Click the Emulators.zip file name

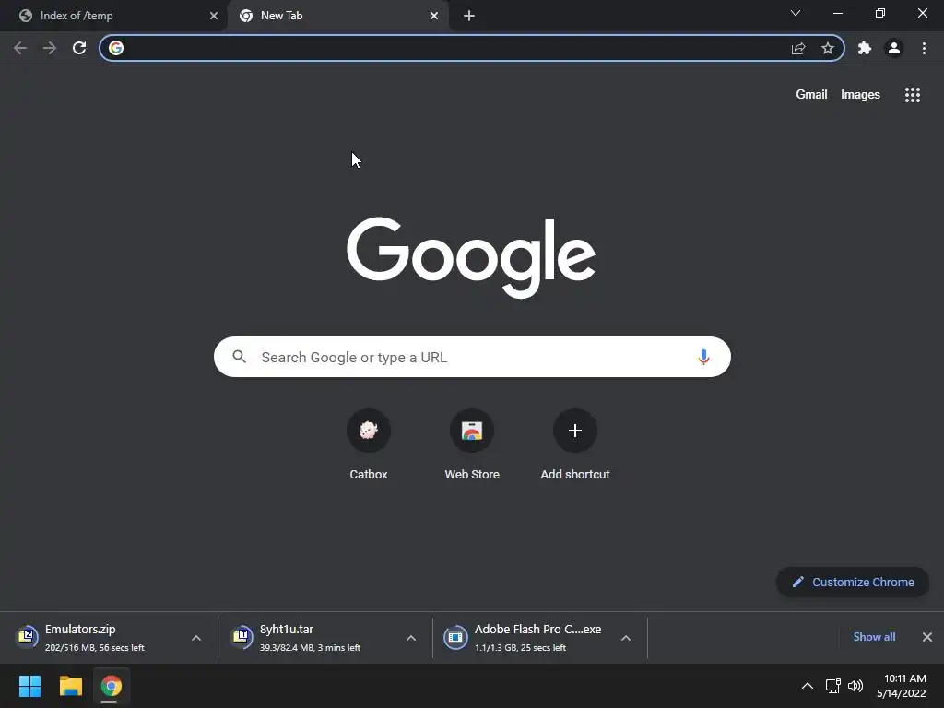pos(81,629)
